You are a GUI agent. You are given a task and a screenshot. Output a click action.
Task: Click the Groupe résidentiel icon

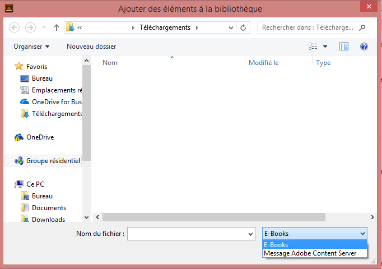tap(19, 161)
